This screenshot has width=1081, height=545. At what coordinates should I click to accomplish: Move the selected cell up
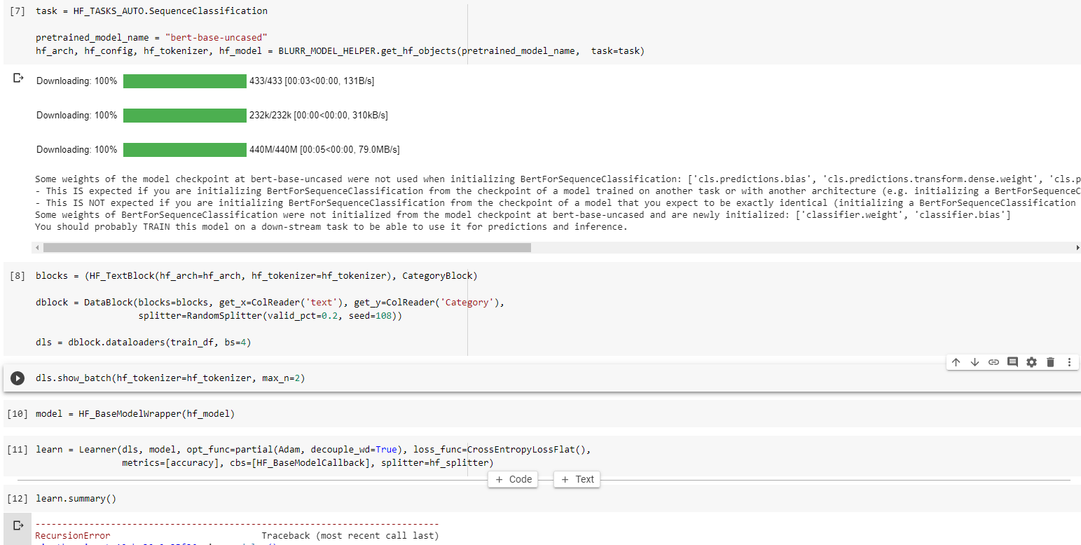point(956,362)
